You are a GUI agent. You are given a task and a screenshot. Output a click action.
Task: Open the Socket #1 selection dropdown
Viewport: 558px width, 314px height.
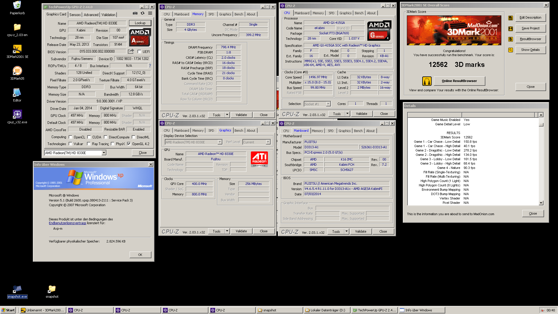pos(328,104)
